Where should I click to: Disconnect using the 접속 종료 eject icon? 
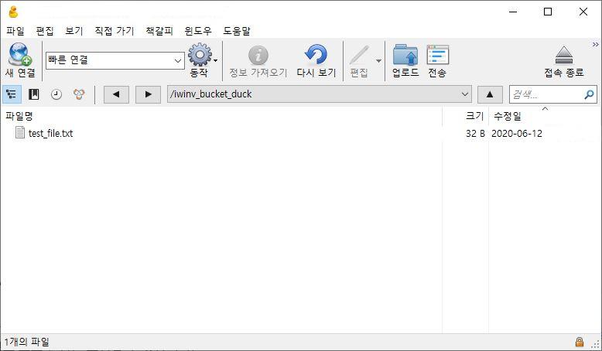(x=564, y=56)
